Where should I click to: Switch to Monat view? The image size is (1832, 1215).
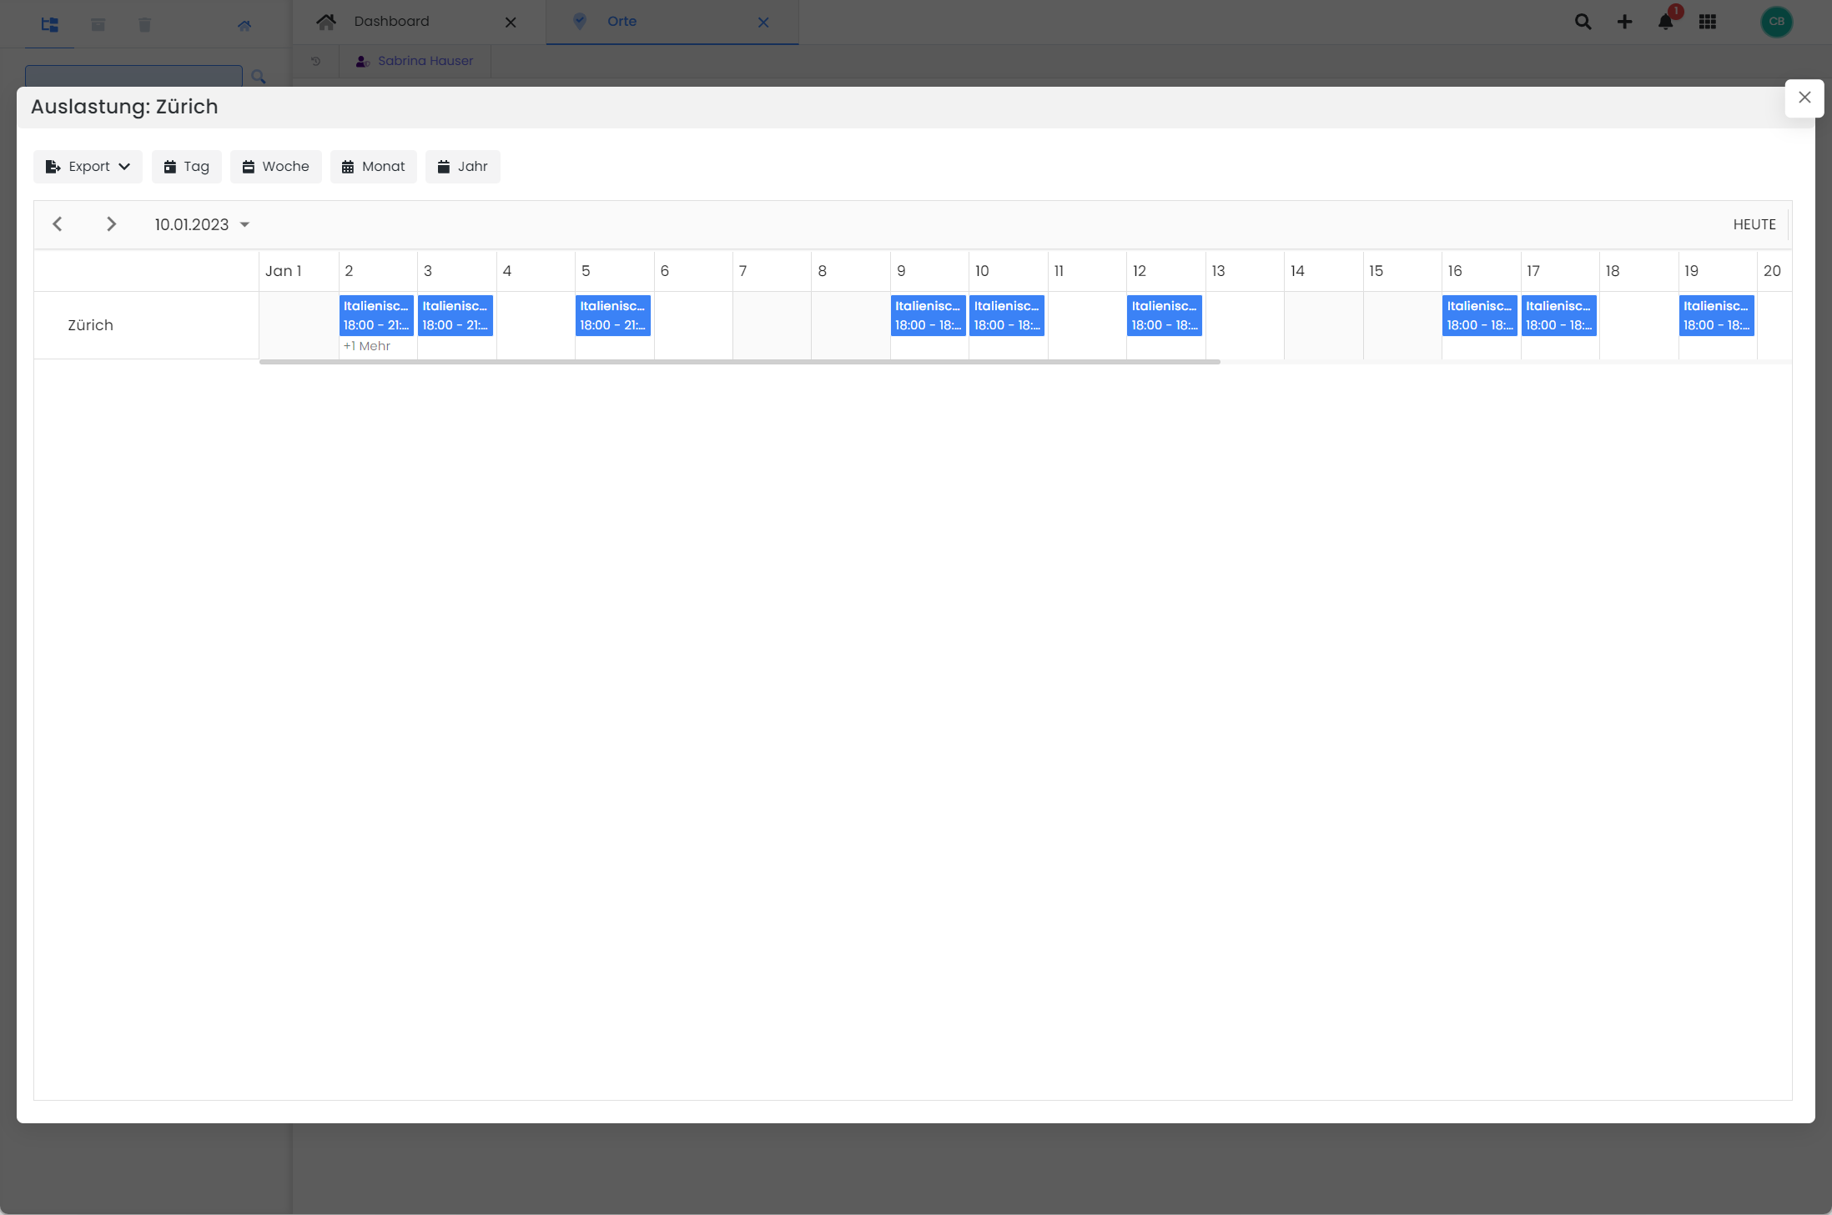pos(373,167)
